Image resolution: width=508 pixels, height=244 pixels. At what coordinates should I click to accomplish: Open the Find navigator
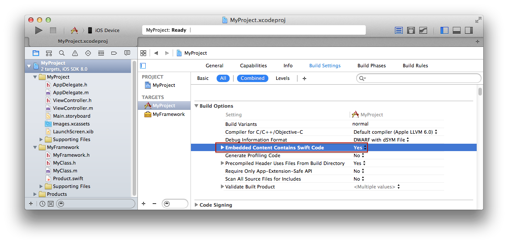[62, 53]
